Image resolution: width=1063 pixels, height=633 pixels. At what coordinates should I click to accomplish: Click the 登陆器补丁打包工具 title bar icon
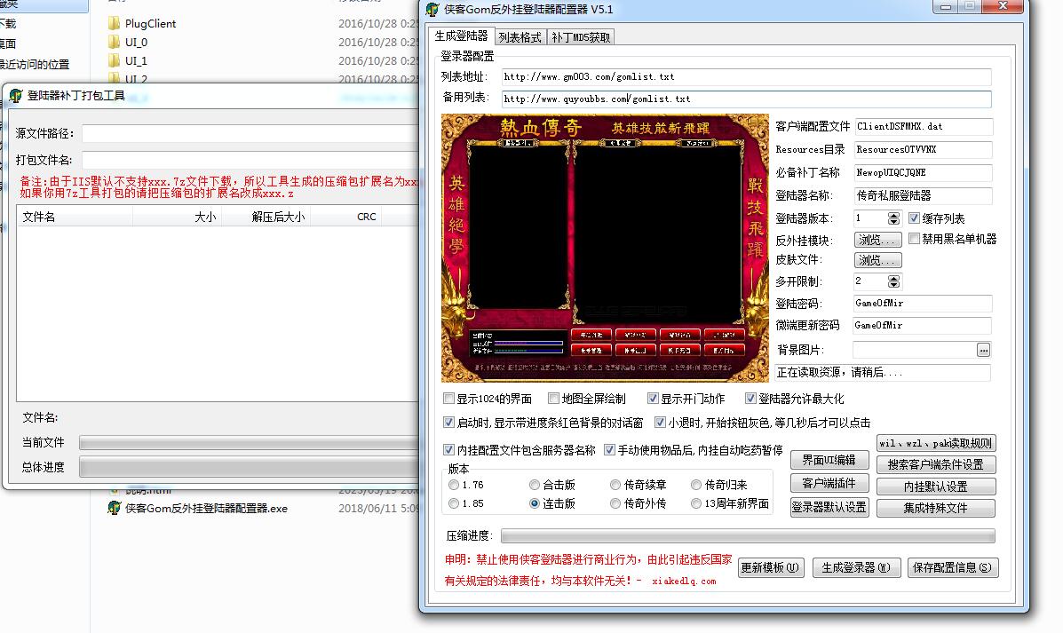click(16, 96)
